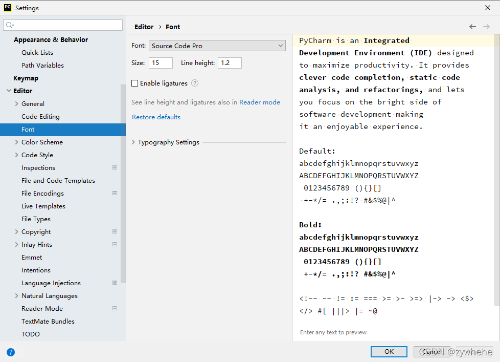Click the search magnifier icon in settings search
500x362 pixels.
[x=10, y=25]
